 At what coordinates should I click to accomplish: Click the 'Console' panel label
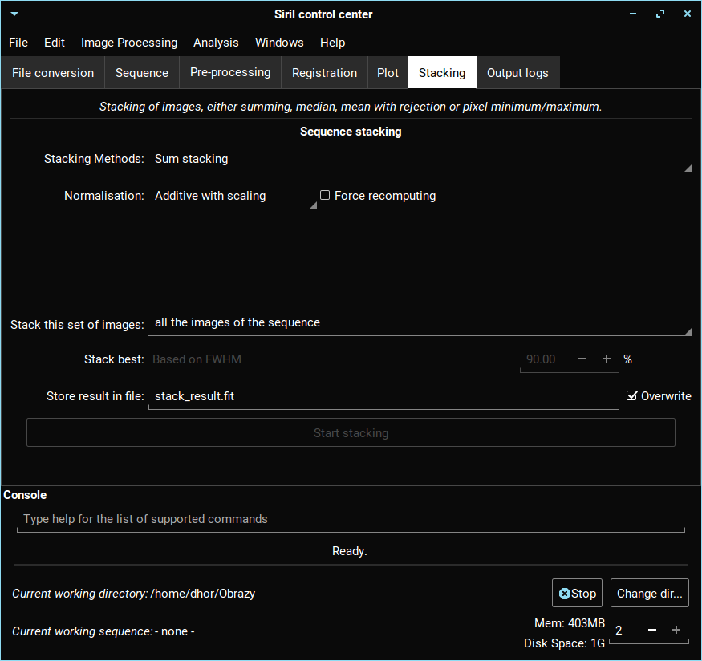25,495
